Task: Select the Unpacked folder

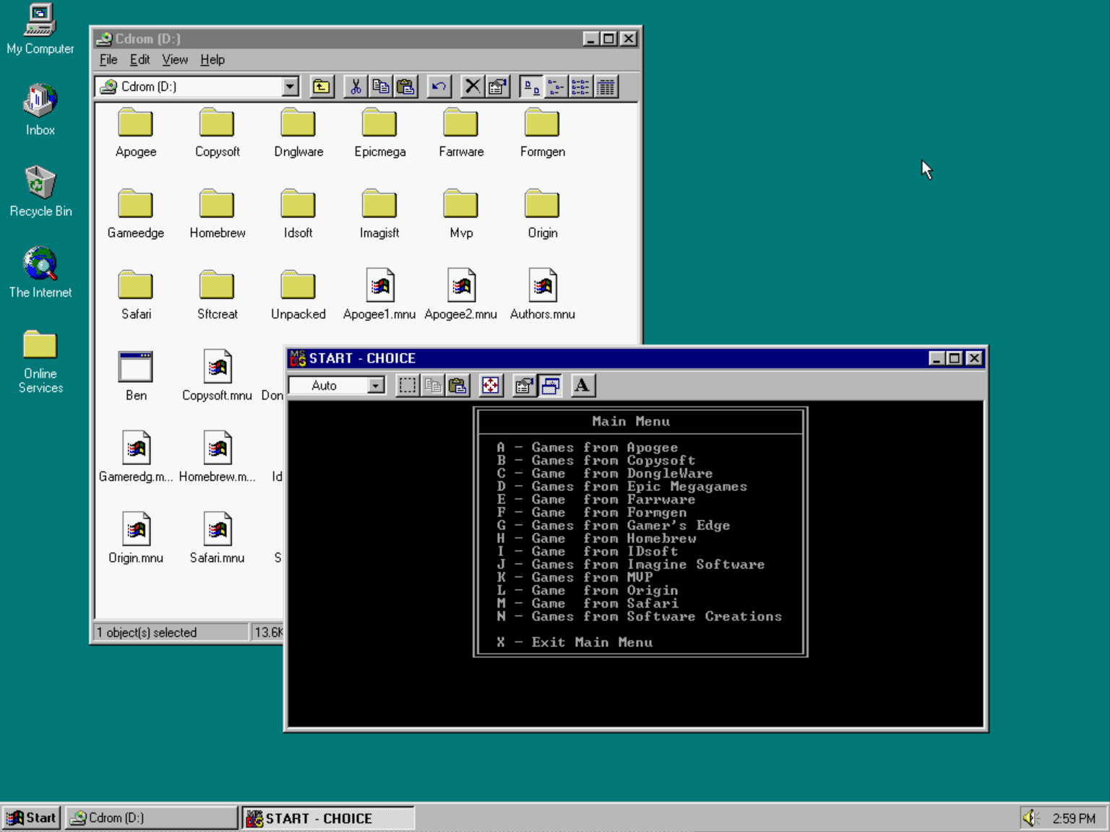Action: pos(298,295)
